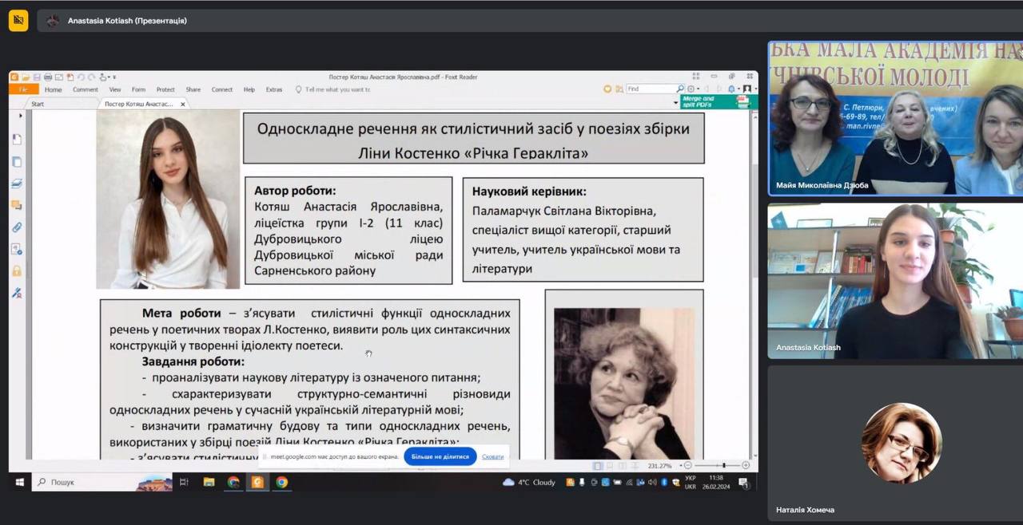The image size is (1023, 525).
Task: Open the Protect ribbon tab
Action: pos(165,89)
